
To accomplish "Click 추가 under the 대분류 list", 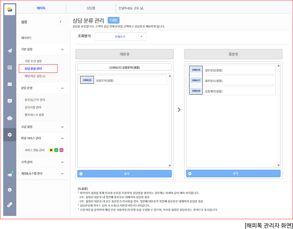I will 125,174.
